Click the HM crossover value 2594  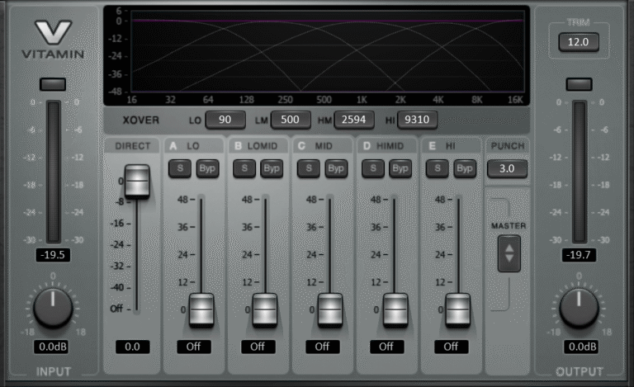pyautogui.click(x=354, y=120)
